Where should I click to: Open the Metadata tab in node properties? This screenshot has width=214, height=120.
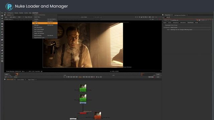coord(183,23)
